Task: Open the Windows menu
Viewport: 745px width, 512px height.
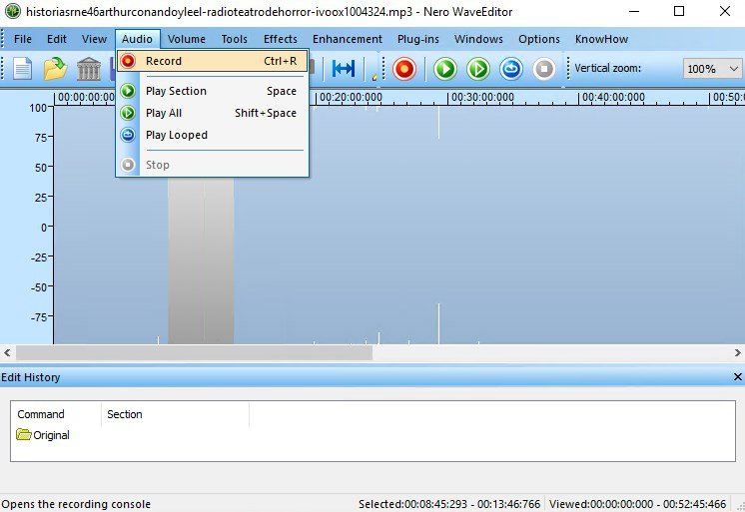Action: 478,39
